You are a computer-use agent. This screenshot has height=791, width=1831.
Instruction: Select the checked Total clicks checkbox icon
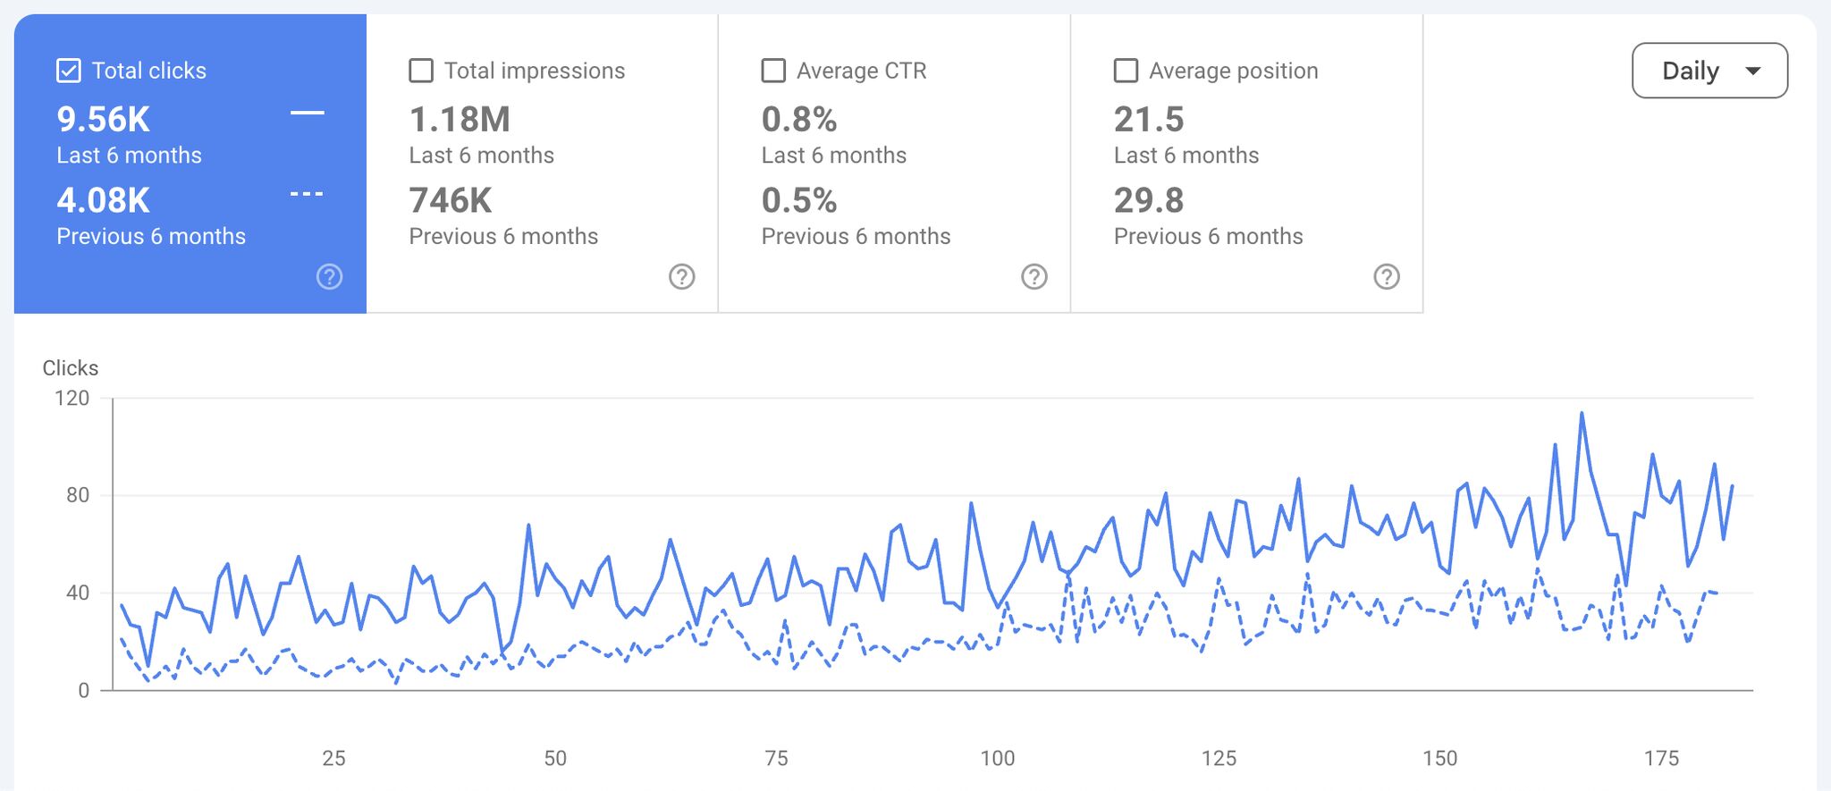click(67, 70)
